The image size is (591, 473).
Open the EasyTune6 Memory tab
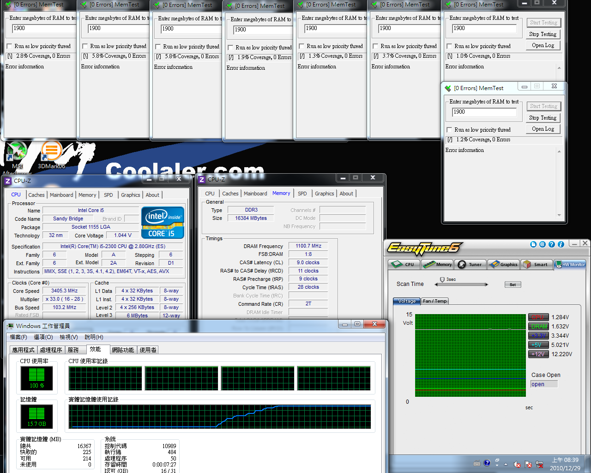point(437,264)
